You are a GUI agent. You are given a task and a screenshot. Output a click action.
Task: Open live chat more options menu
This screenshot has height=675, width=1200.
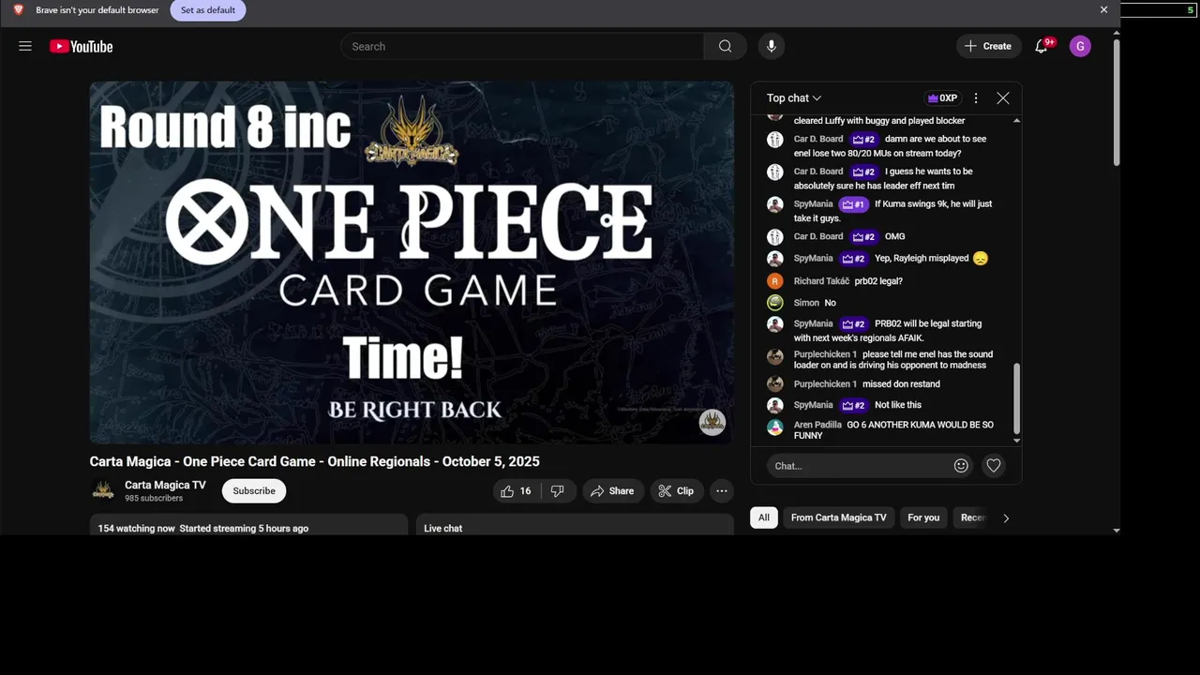(976, 97)
